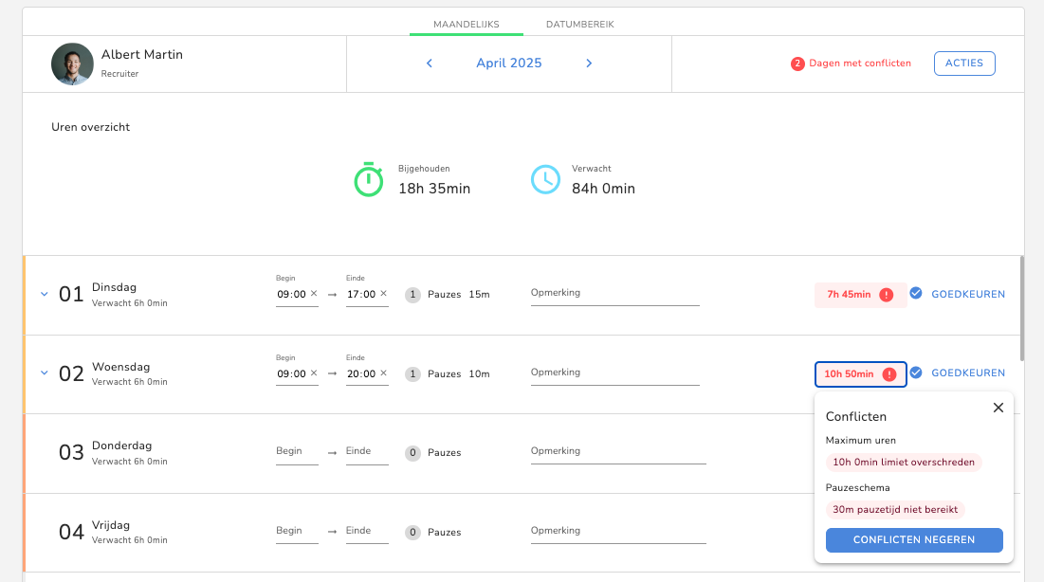Viewport: 1044px width, 582px height.
Task: Click the Pauzes label on Vrijdag row
Action: tap(444, 532)
